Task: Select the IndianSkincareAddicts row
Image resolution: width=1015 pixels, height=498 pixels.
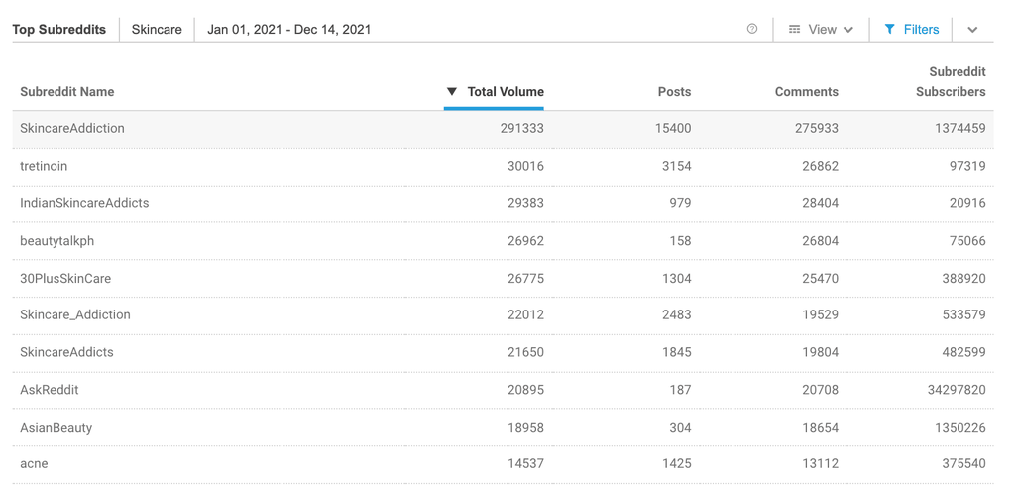Action: tap(84, 203)
